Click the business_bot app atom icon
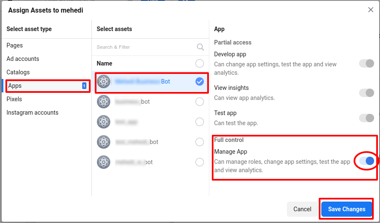Screen dimensions: 380x223 click(x=104, y=102)
